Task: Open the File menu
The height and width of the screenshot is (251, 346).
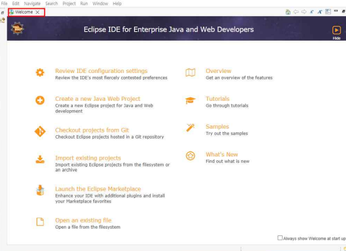Action: click(x=4, y=3)
